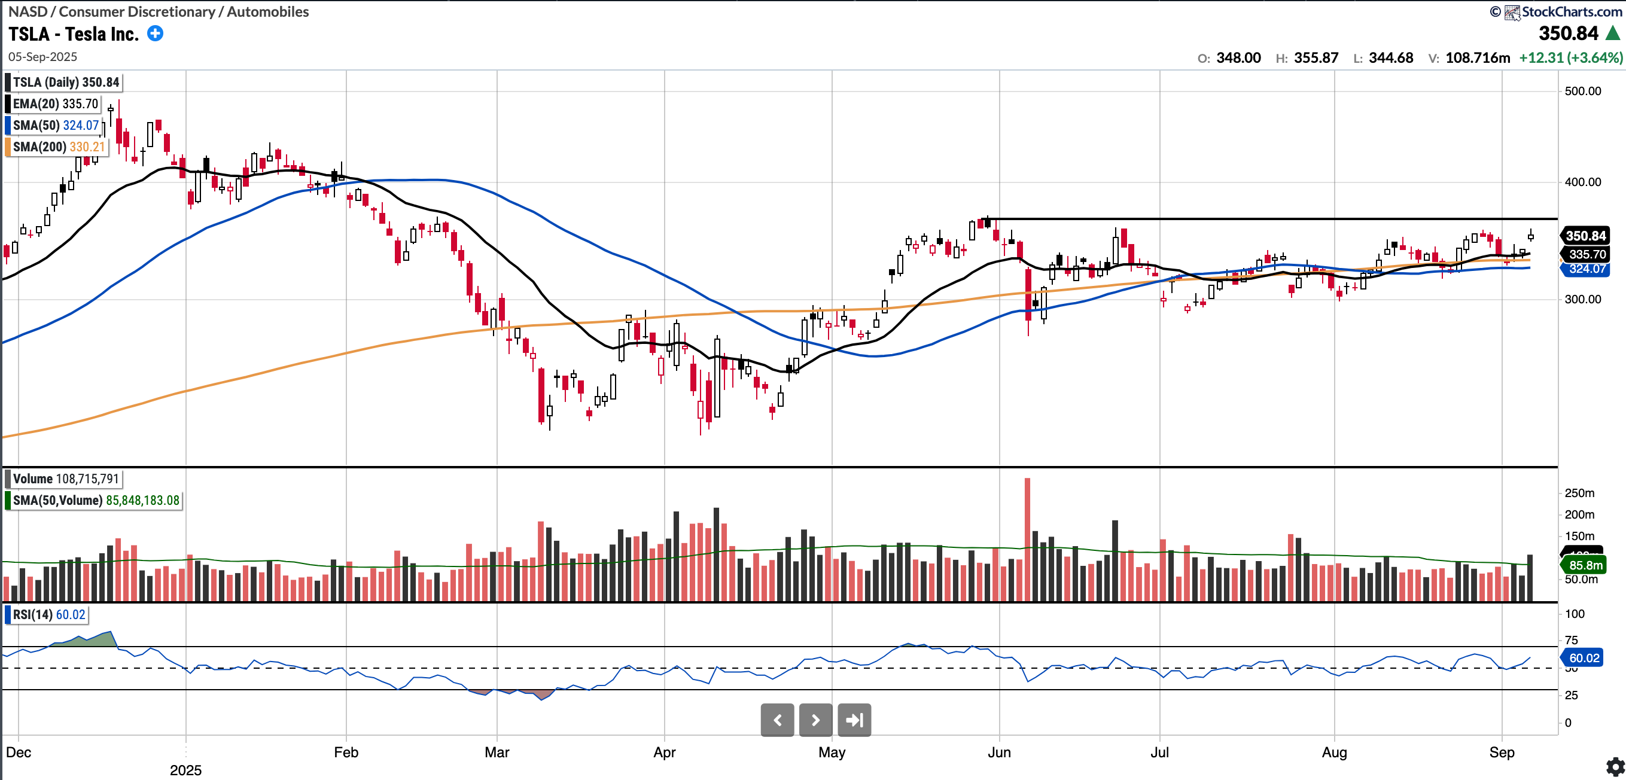Click the black TSLA (Daily) legend swatch
The width and height of the screenshot is (1626, 780).
pos(8,83)
